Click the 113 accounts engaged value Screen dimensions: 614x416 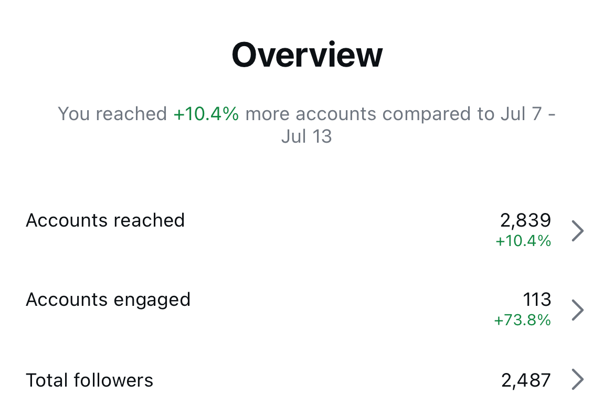[x=537, y=300]
